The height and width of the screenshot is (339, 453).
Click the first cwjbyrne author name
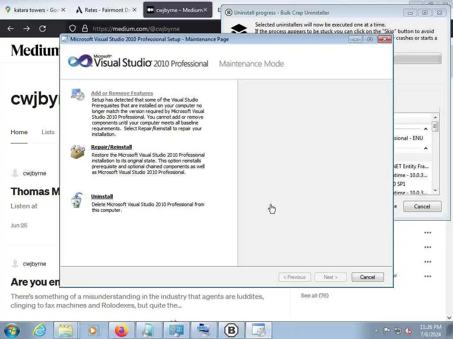[x=35, y=173]
